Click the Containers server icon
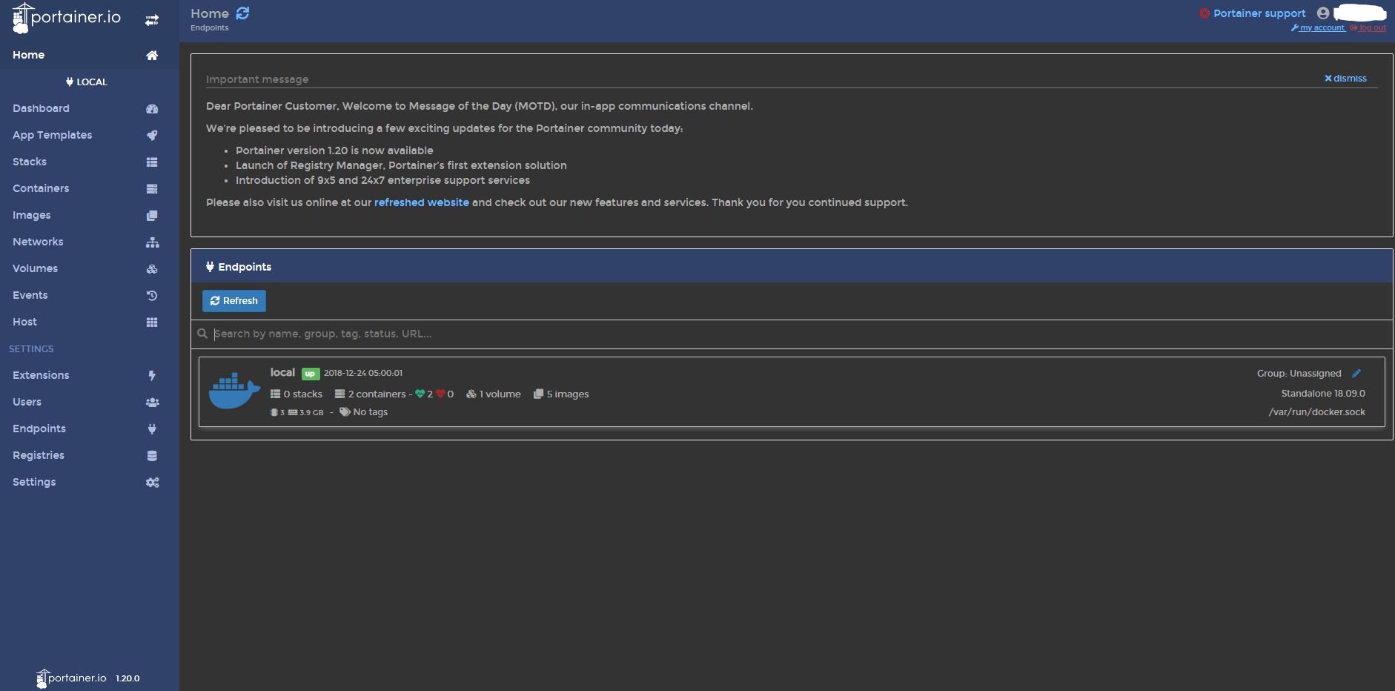 (x=152, y=189)
